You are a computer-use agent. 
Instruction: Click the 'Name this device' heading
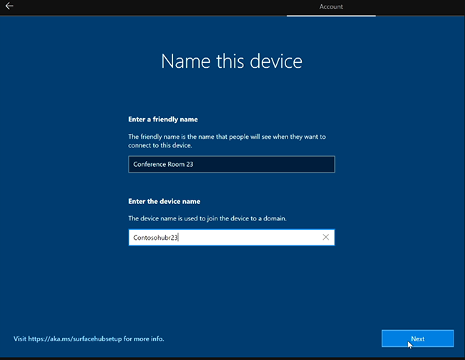point(232,61)
